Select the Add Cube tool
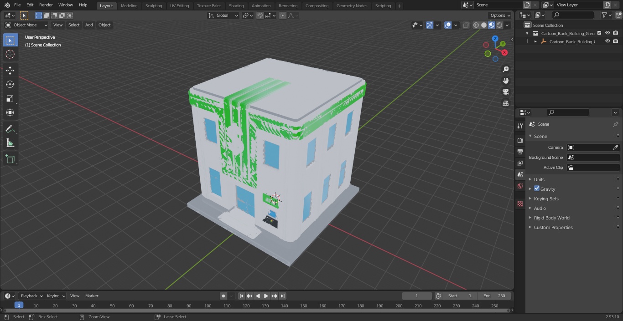Screen dimensions: 623x321 point(10,159)
